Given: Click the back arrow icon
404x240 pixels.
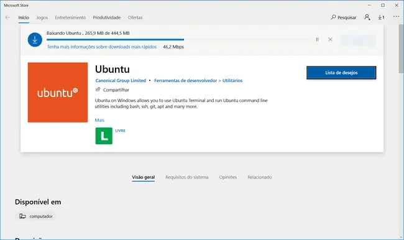Looking at the screenshot, I should point(7,17).
